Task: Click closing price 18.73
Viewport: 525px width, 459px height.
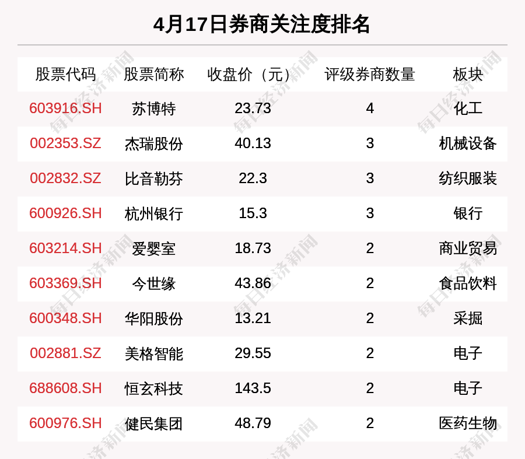Action: (x=253, y=248)
